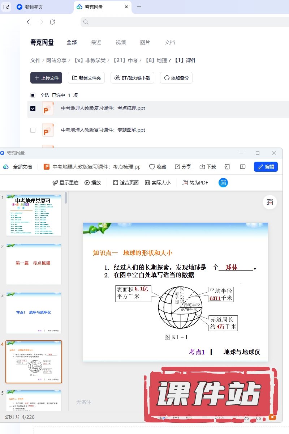The width and height of the screenshot is (289, 434).
Task: Click the 显示墨迹 ink toggle
Action: pyautogui.click(x=65, y=183)
